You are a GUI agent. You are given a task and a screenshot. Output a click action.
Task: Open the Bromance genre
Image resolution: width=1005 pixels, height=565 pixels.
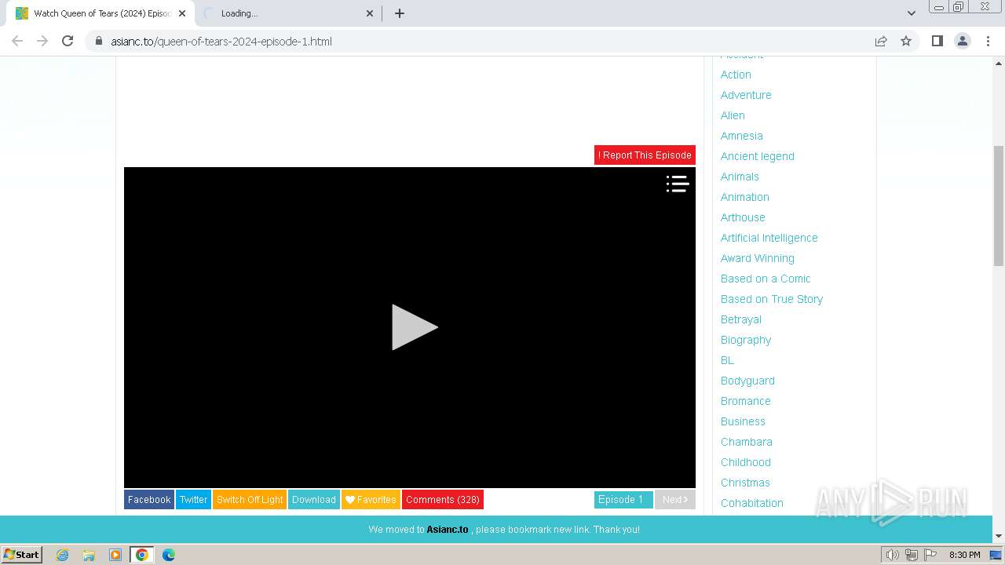click(x=746, y=401)
